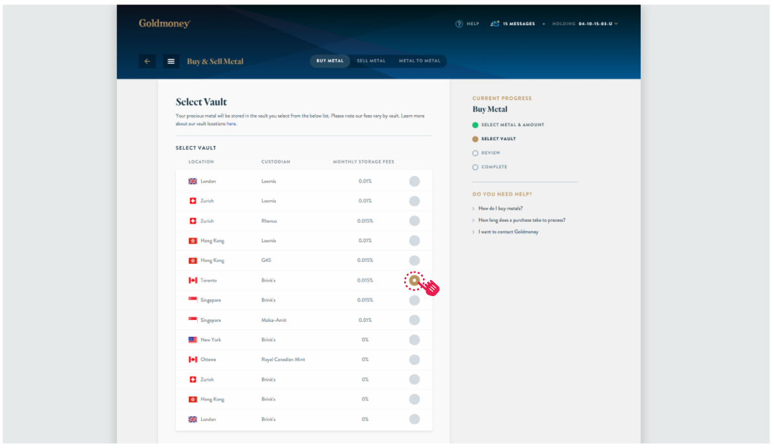The height and width of the screenshot is (448, 774).
Task: Select Zurich Rhenus vault radio button
Action: [414, 220]
